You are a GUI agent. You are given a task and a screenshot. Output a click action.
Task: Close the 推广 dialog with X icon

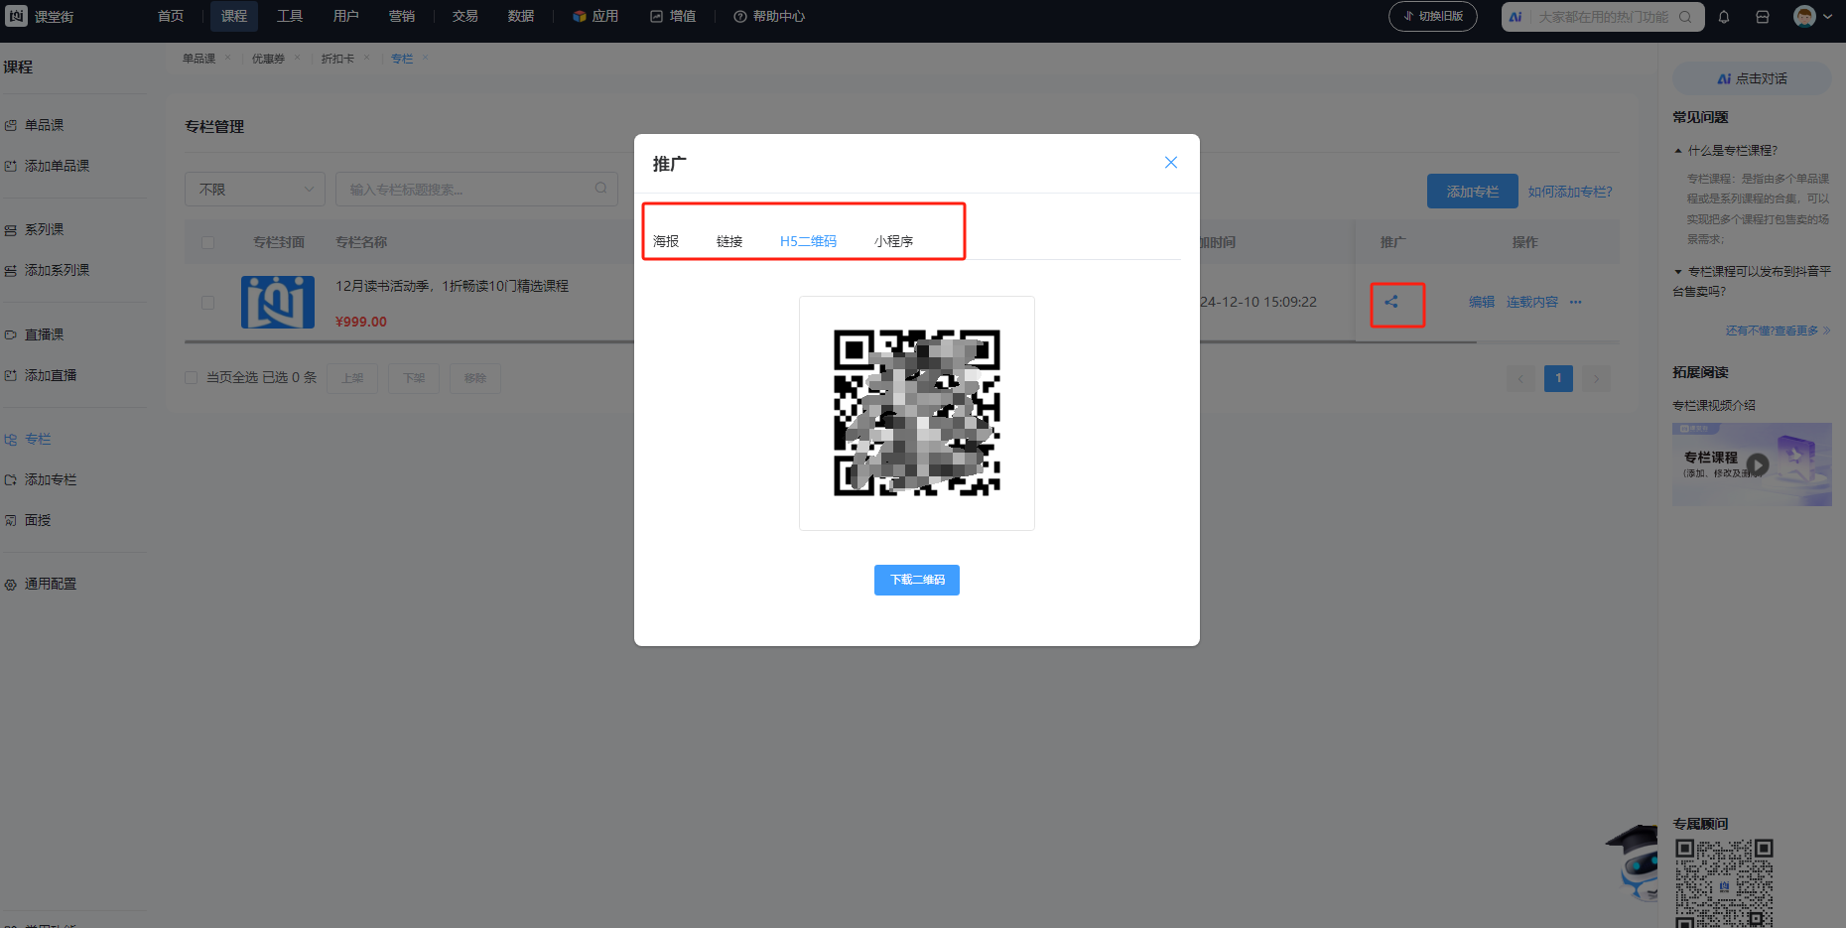(1171, 163)
